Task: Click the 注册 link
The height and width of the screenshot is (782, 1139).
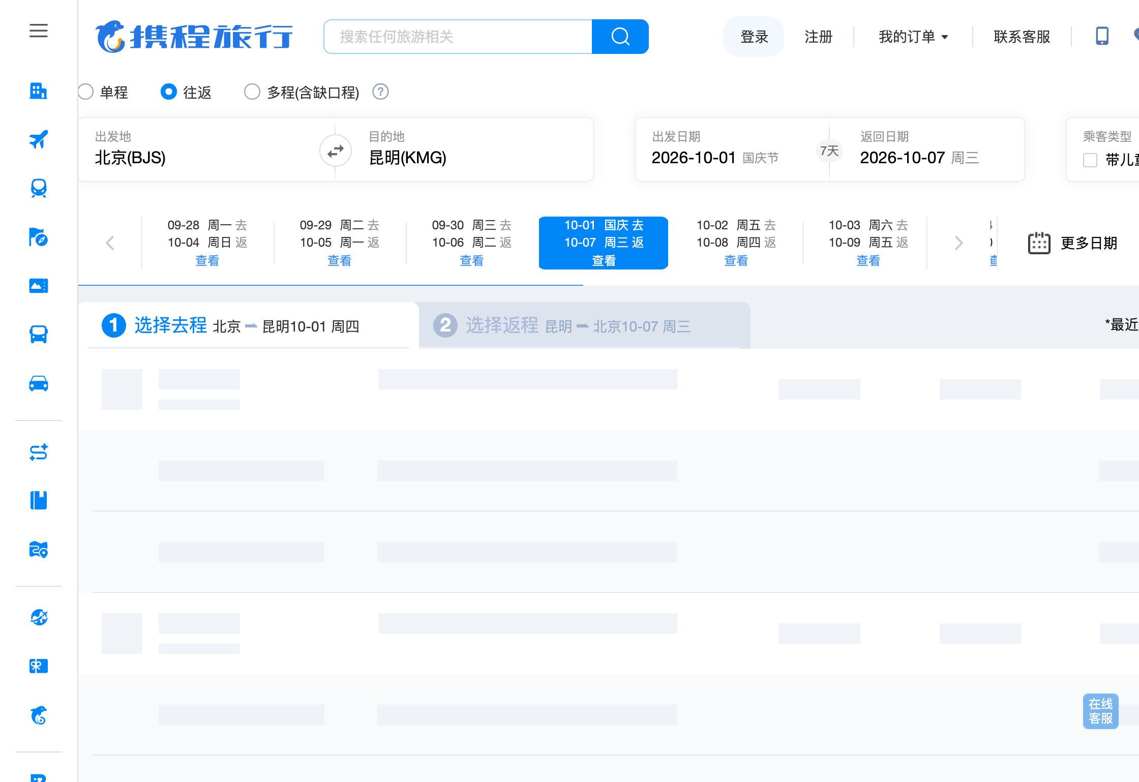Action: coord(819,37)
